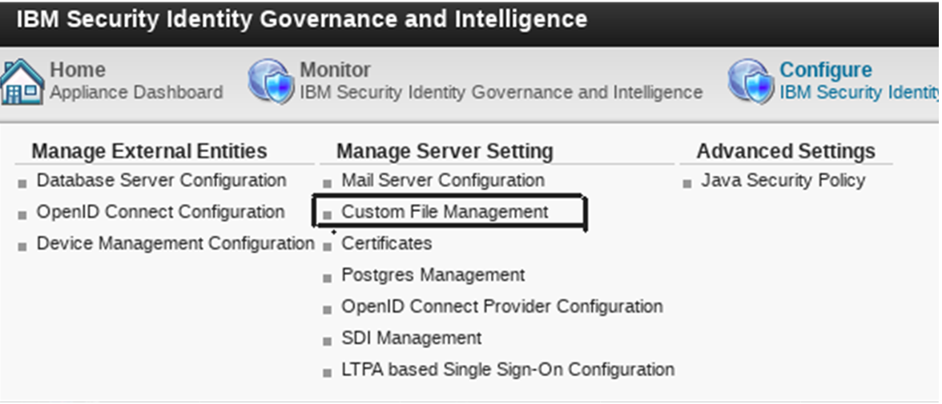
Task: Click the Advanced Settings heading
Action: [786, 150]
